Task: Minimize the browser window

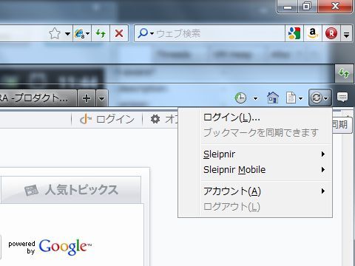Action: pos(288,7)
